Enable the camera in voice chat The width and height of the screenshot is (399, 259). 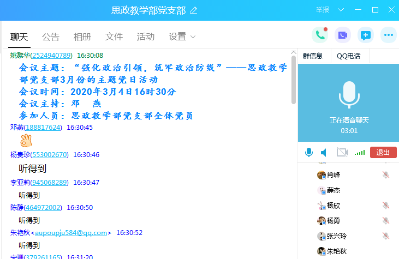(x=342, y=153)
